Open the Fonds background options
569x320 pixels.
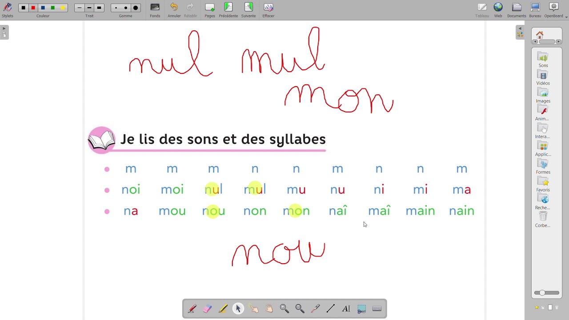pyautogui.click(x=155, y=10)
